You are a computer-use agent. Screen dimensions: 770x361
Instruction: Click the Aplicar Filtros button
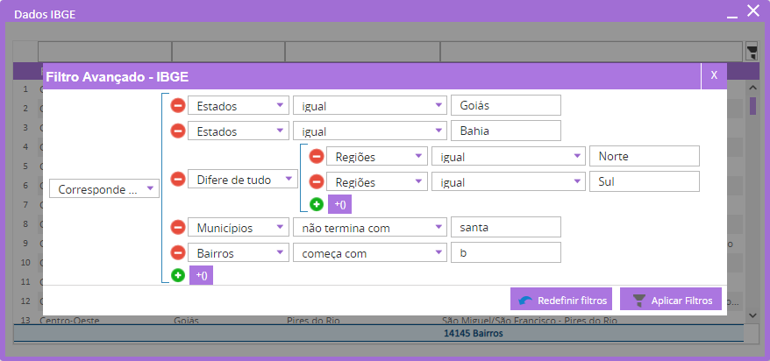(671, 300)
